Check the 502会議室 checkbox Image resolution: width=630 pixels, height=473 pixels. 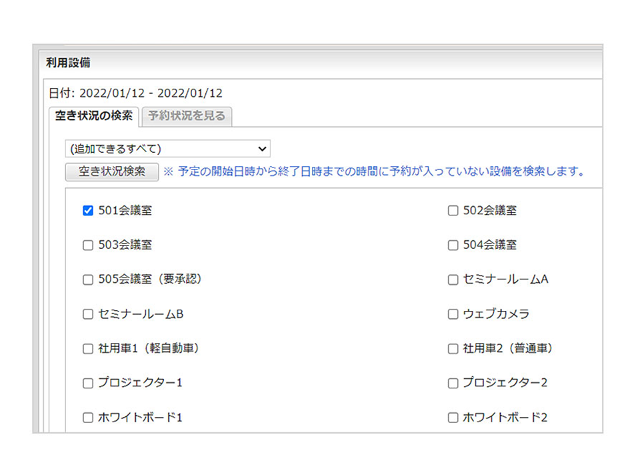453,211
